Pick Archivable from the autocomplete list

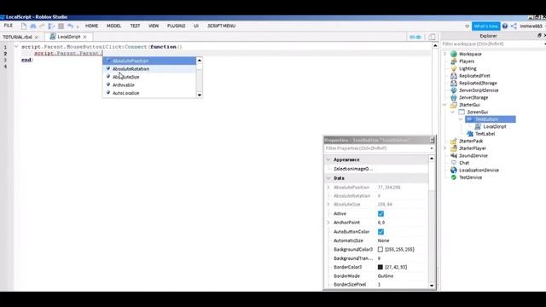pyautogui.click(x=149, y=85)
